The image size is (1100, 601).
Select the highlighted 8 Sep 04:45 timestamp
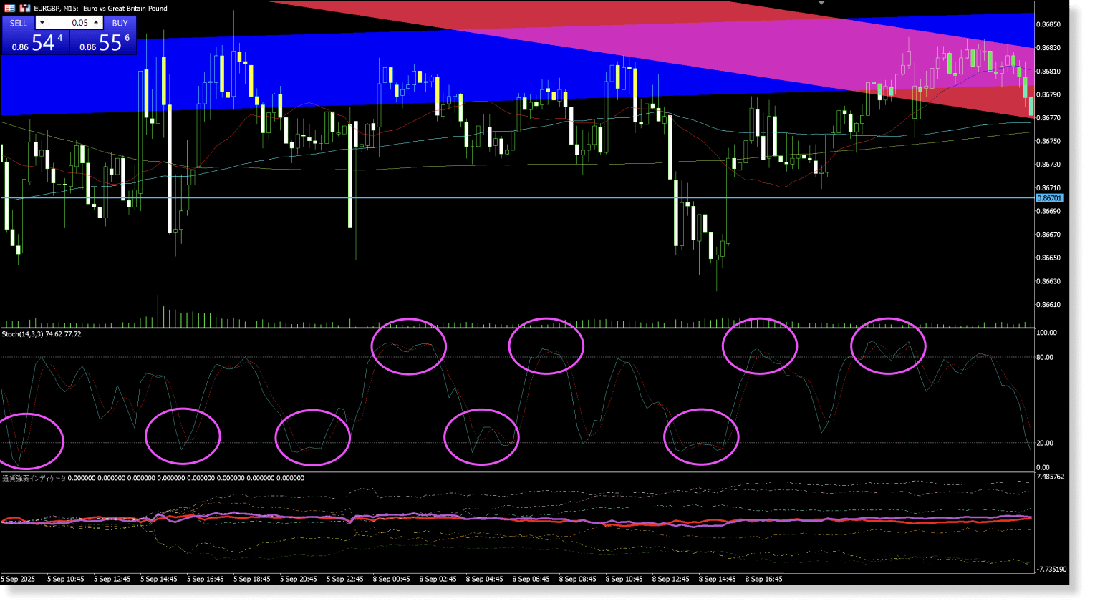coord(484,580)
